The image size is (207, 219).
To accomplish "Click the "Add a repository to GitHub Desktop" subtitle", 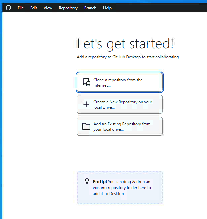I will pyautogui.click(x=128, y=57).
